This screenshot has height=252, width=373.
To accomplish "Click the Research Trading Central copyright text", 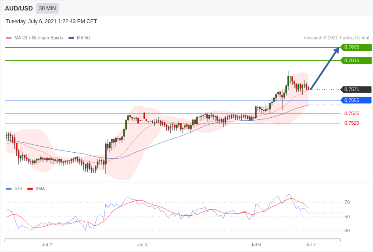I will 336,38.
